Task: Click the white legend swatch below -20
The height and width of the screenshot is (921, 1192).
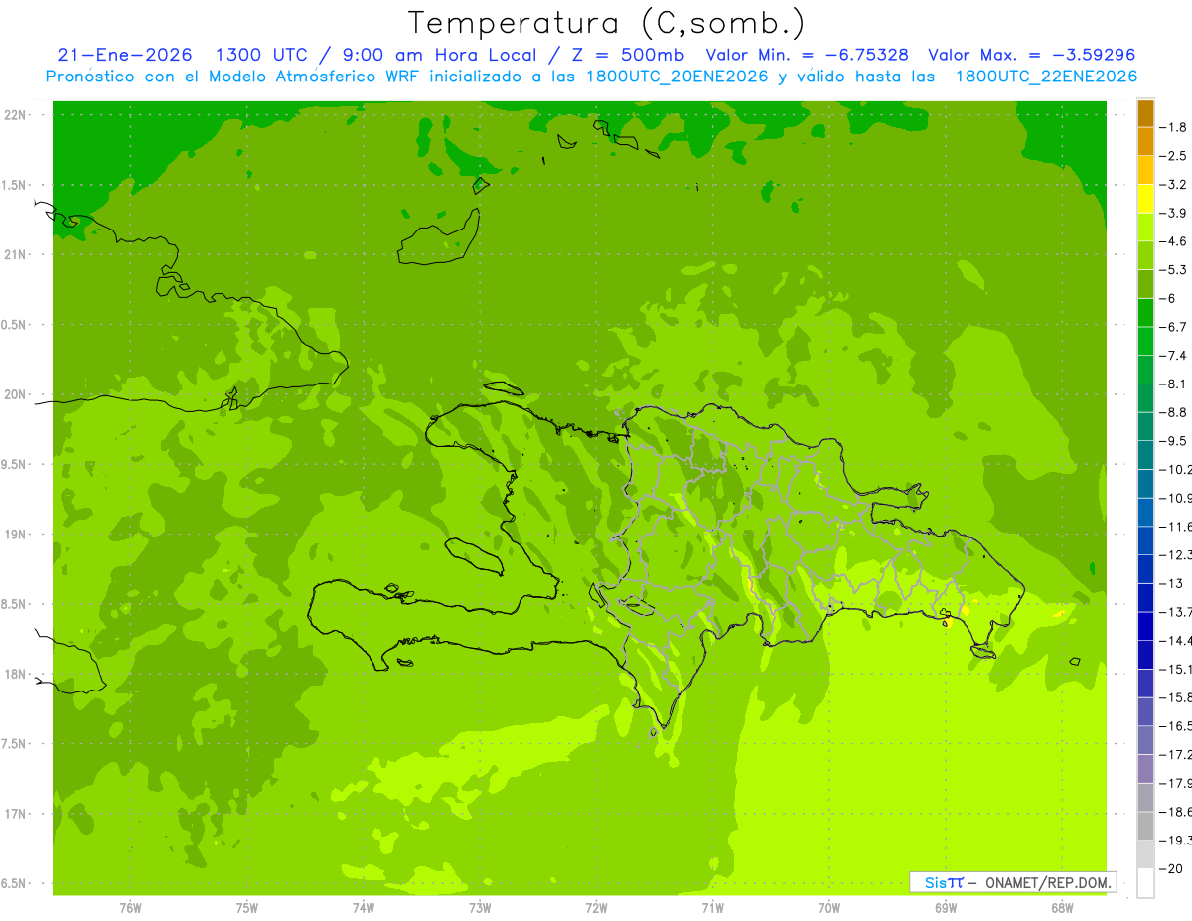Action: pyautogui.click(x=1145, y=883)
